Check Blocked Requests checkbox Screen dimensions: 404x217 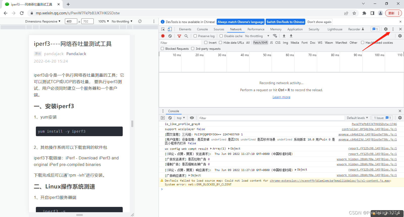coord(162,49)
